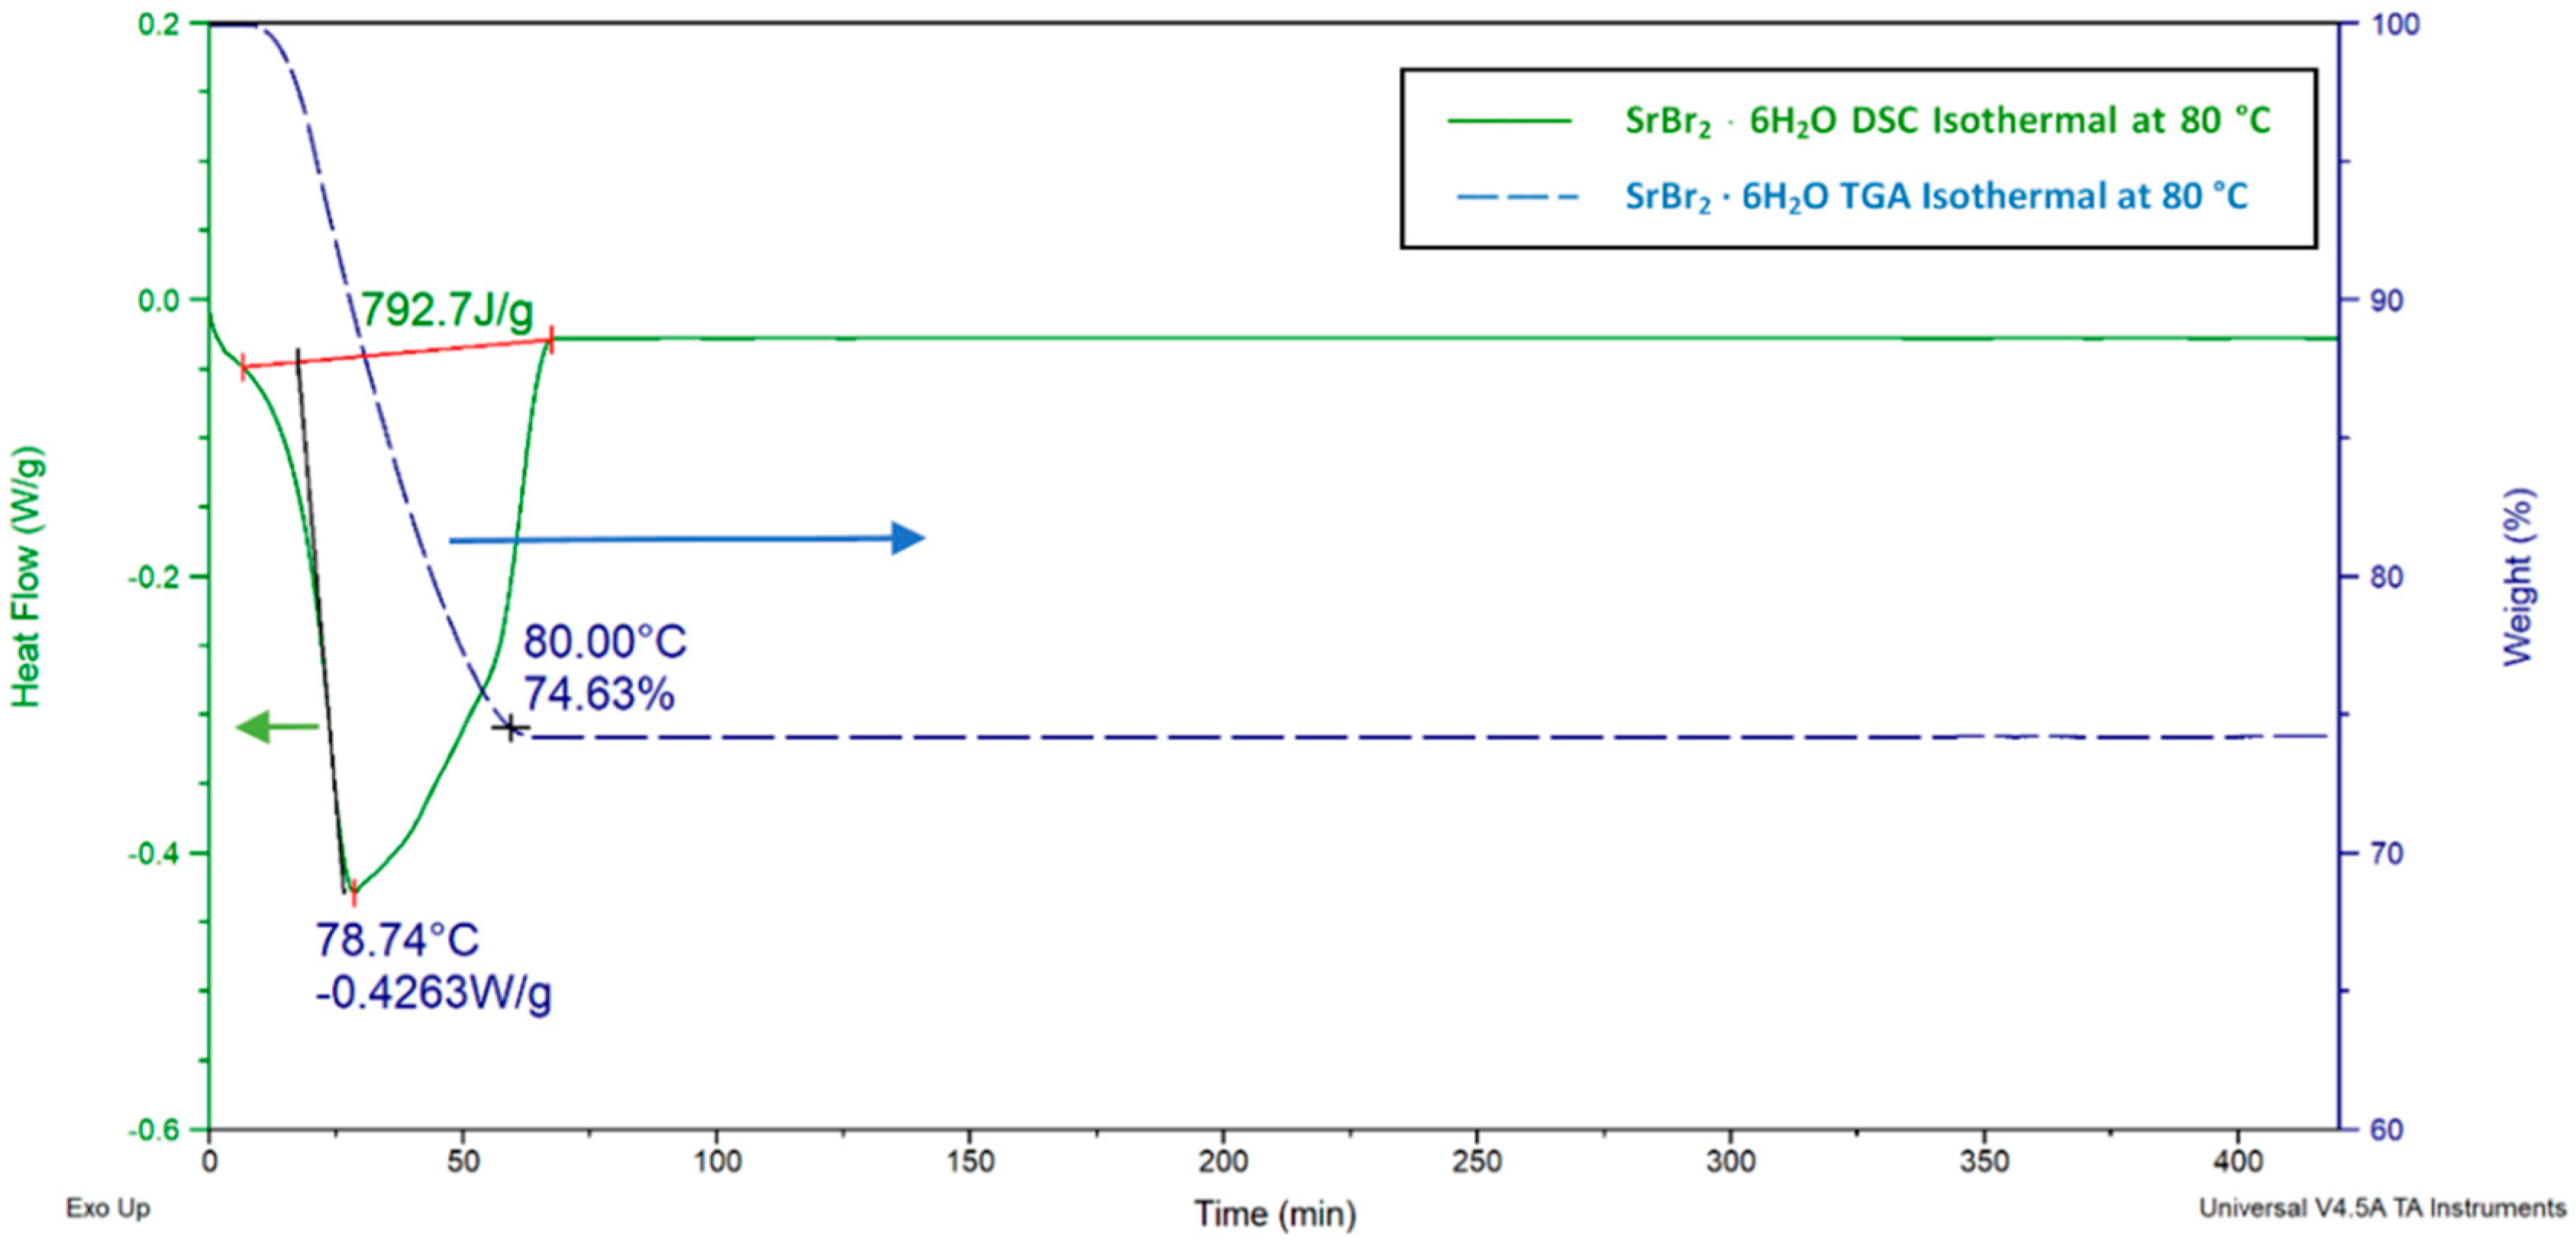Click the Exo Up label
The width and height of the screenshot is (2576, 1246).
[108, 1208]
